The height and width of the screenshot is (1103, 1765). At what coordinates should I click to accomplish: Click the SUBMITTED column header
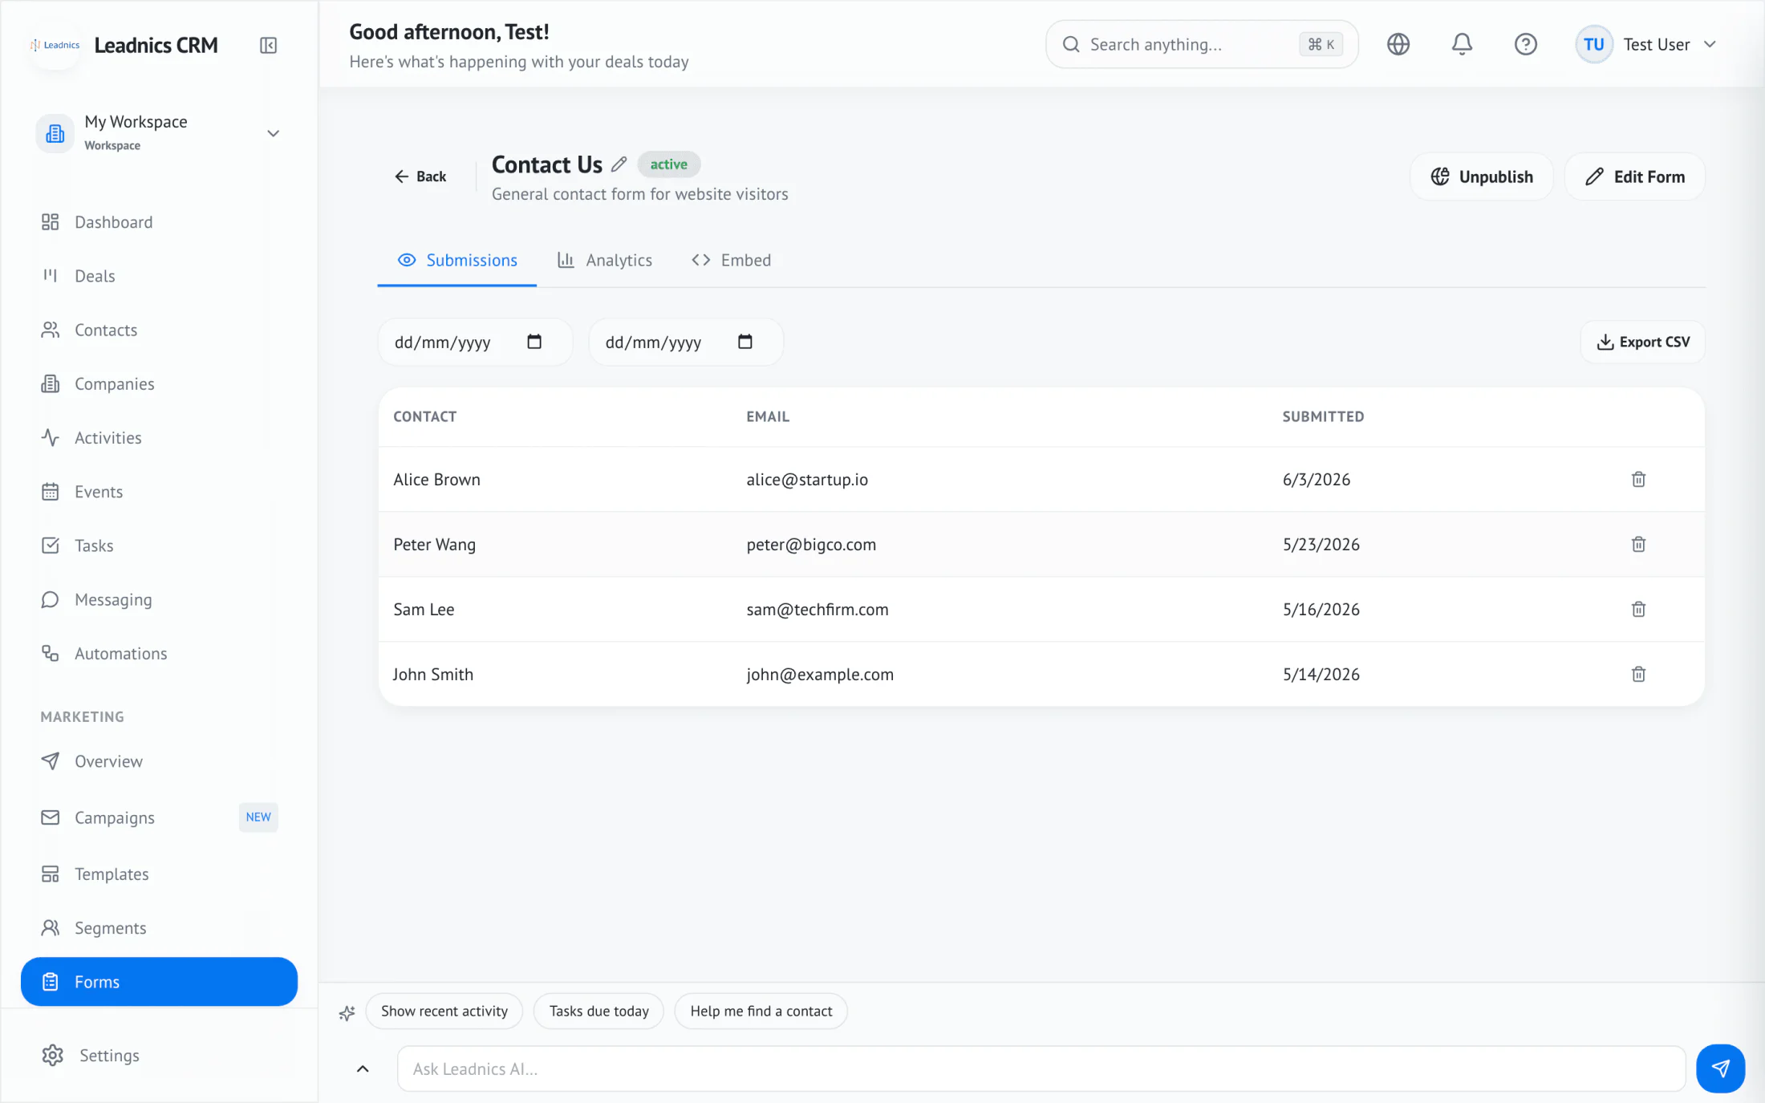[1323, 416]
